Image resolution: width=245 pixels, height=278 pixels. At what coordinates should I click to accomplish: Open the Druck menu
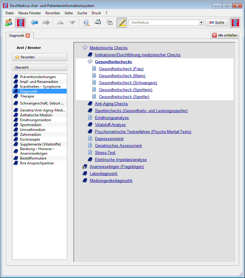coord(96,13)
